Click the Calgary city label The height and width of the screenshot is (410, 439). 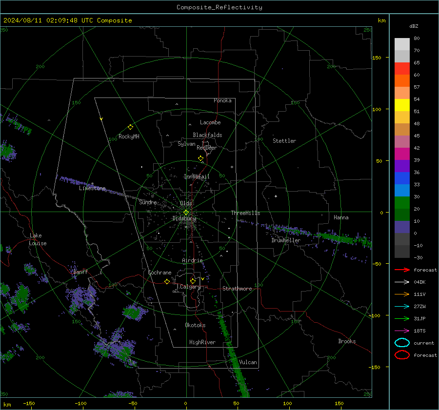[190, 287]
